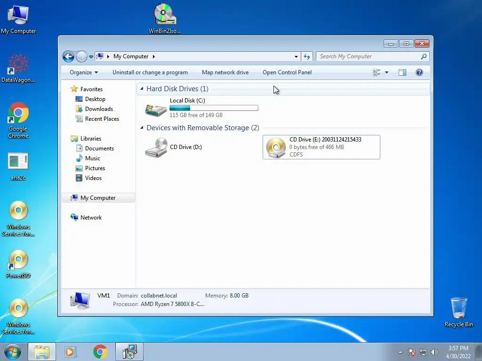Launch the PowerISO desktop shortcut

18,264
